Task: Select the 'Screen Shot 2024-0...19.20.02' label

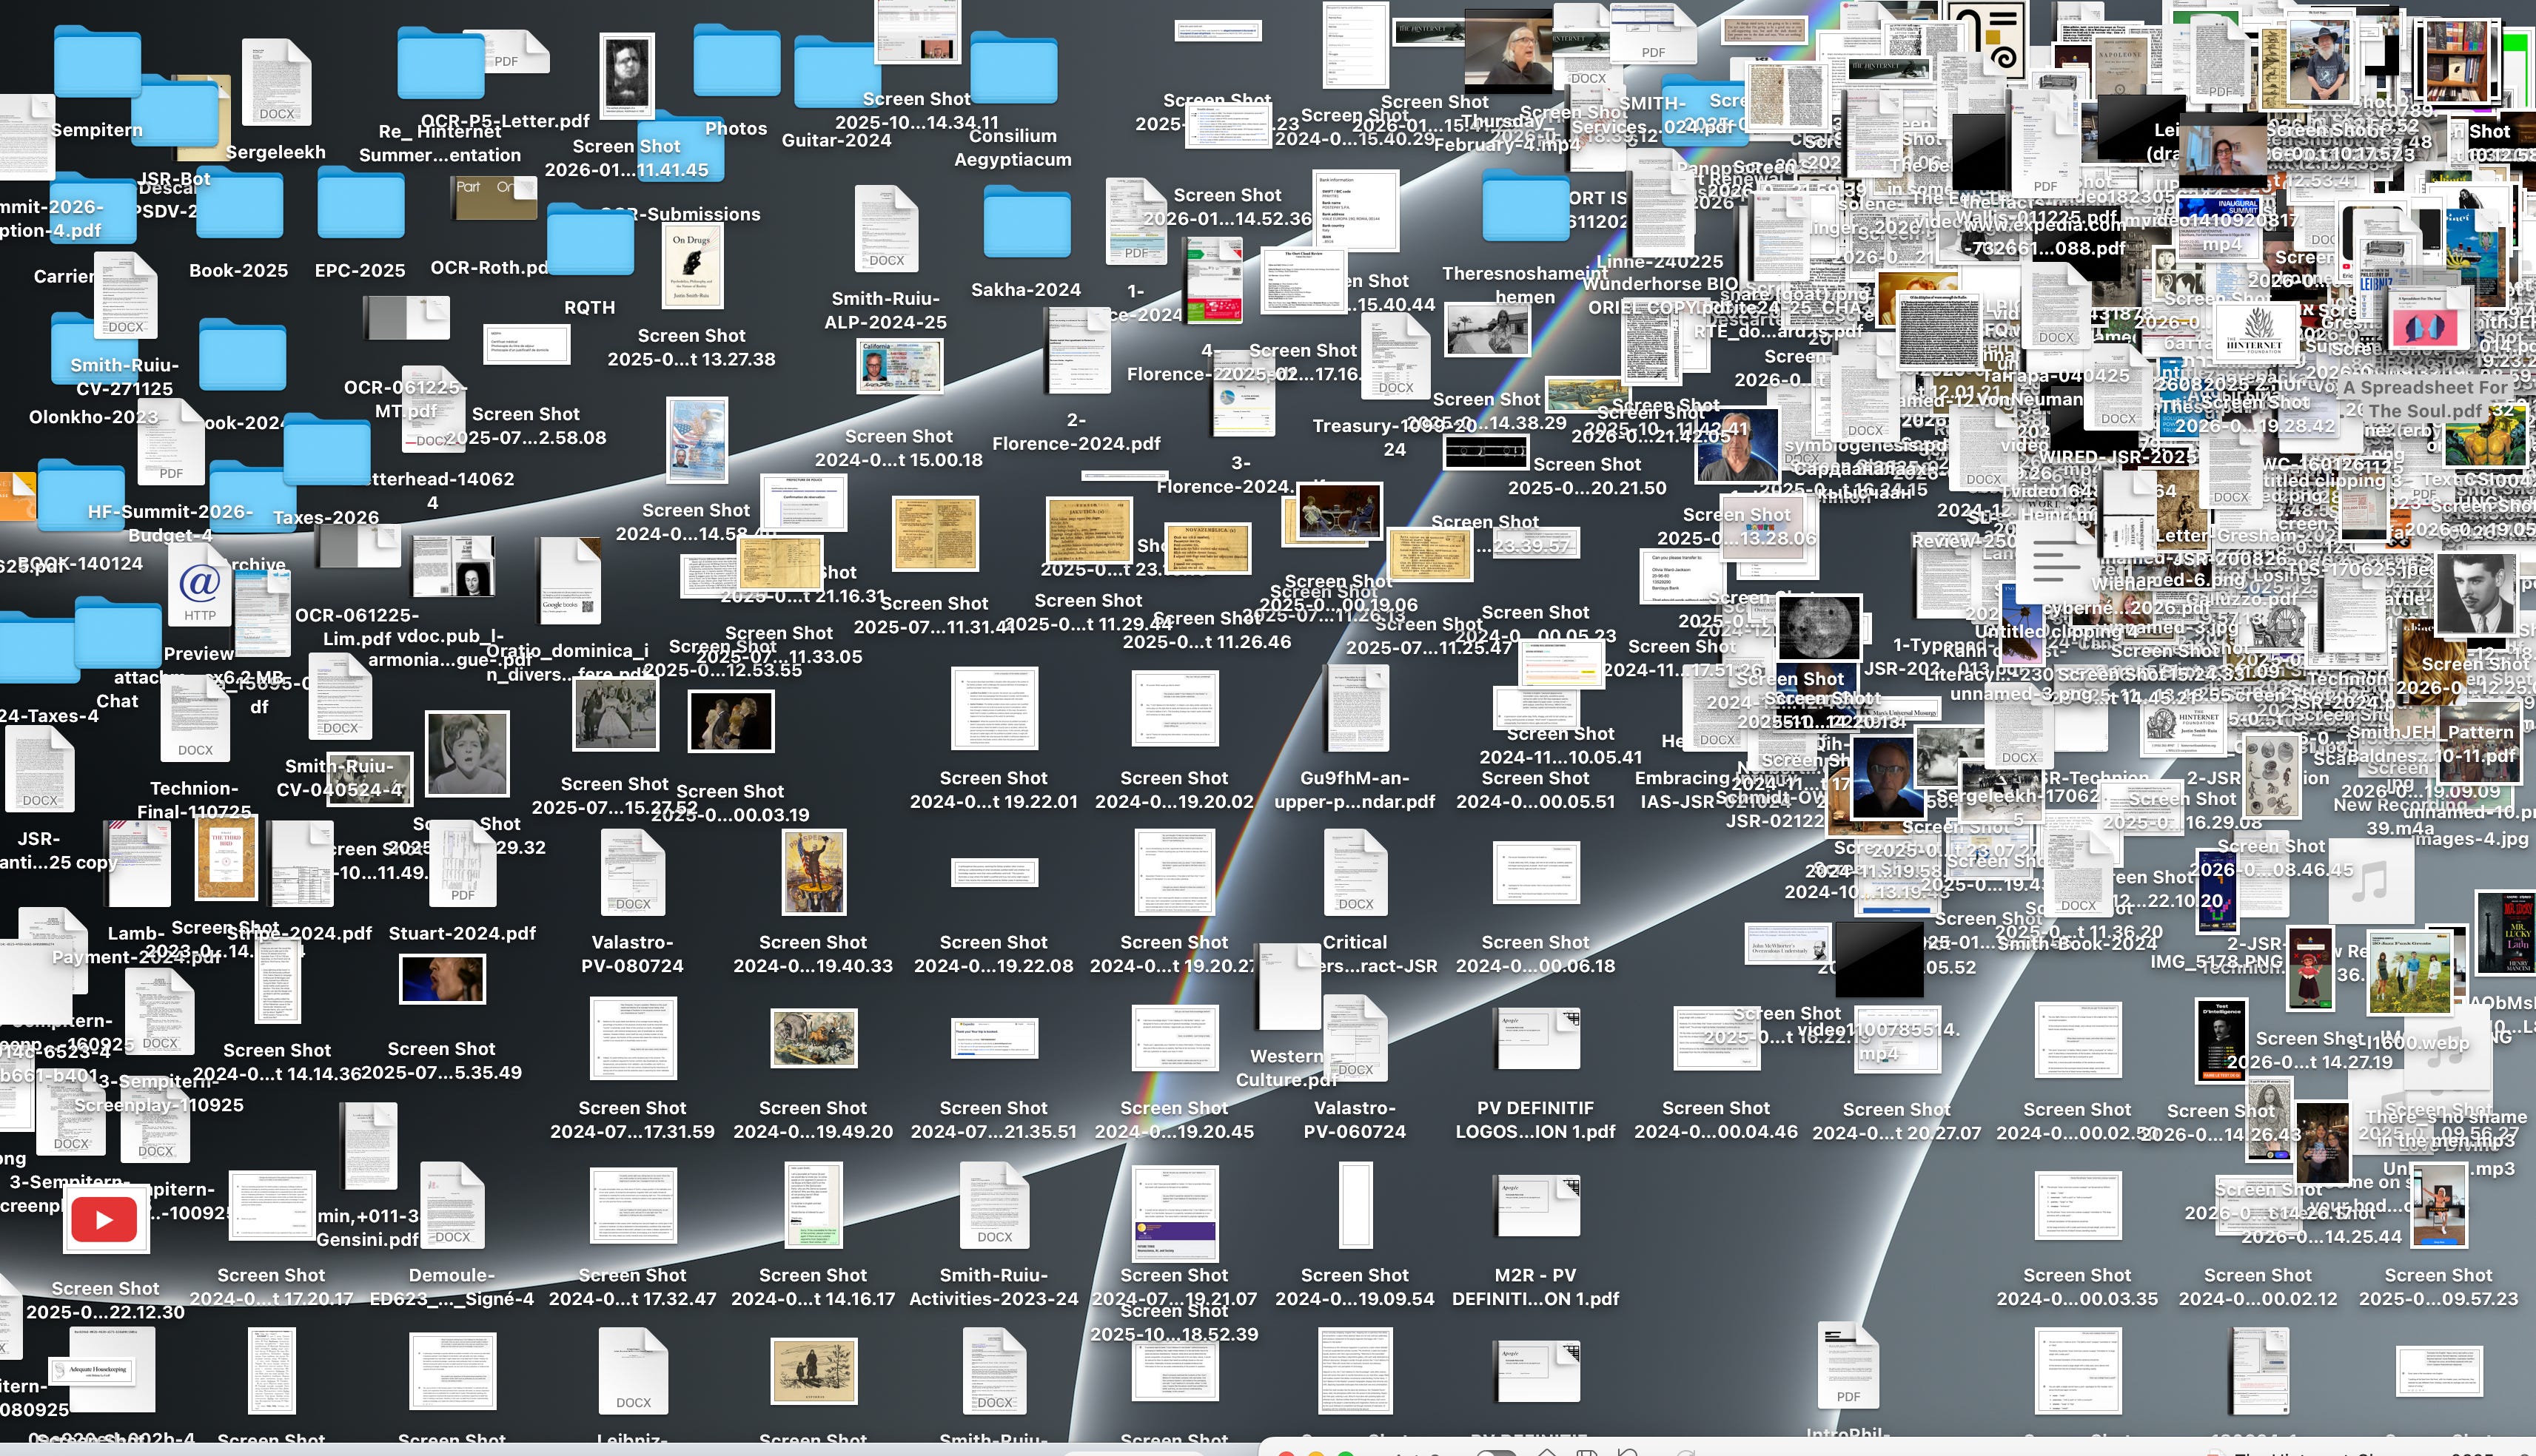Action: 1175,790
